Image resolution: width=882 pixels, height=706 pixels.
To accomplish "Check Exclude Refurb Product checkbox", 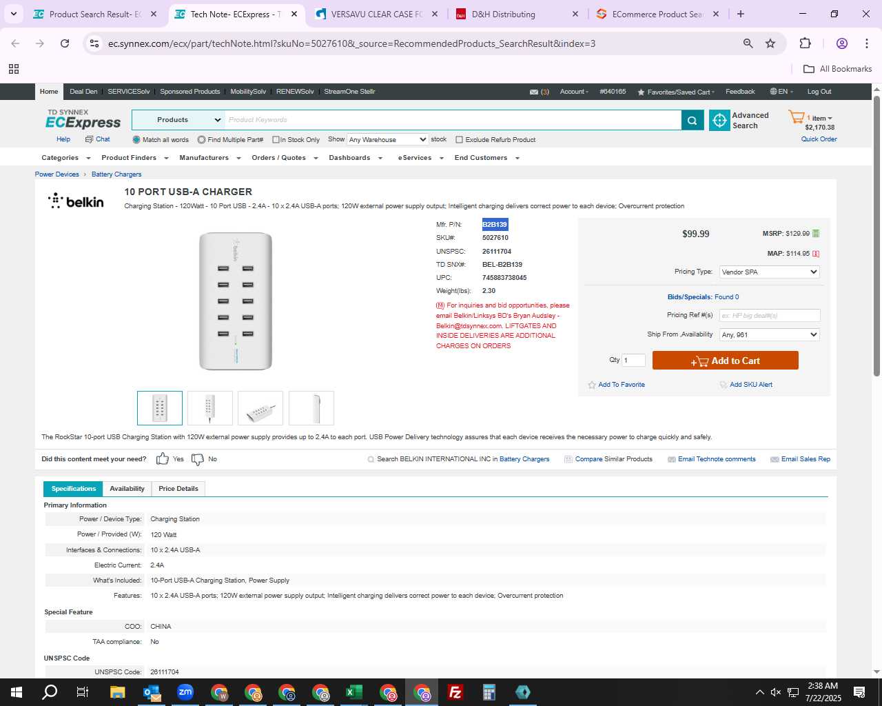I will (x=459, y=140).
